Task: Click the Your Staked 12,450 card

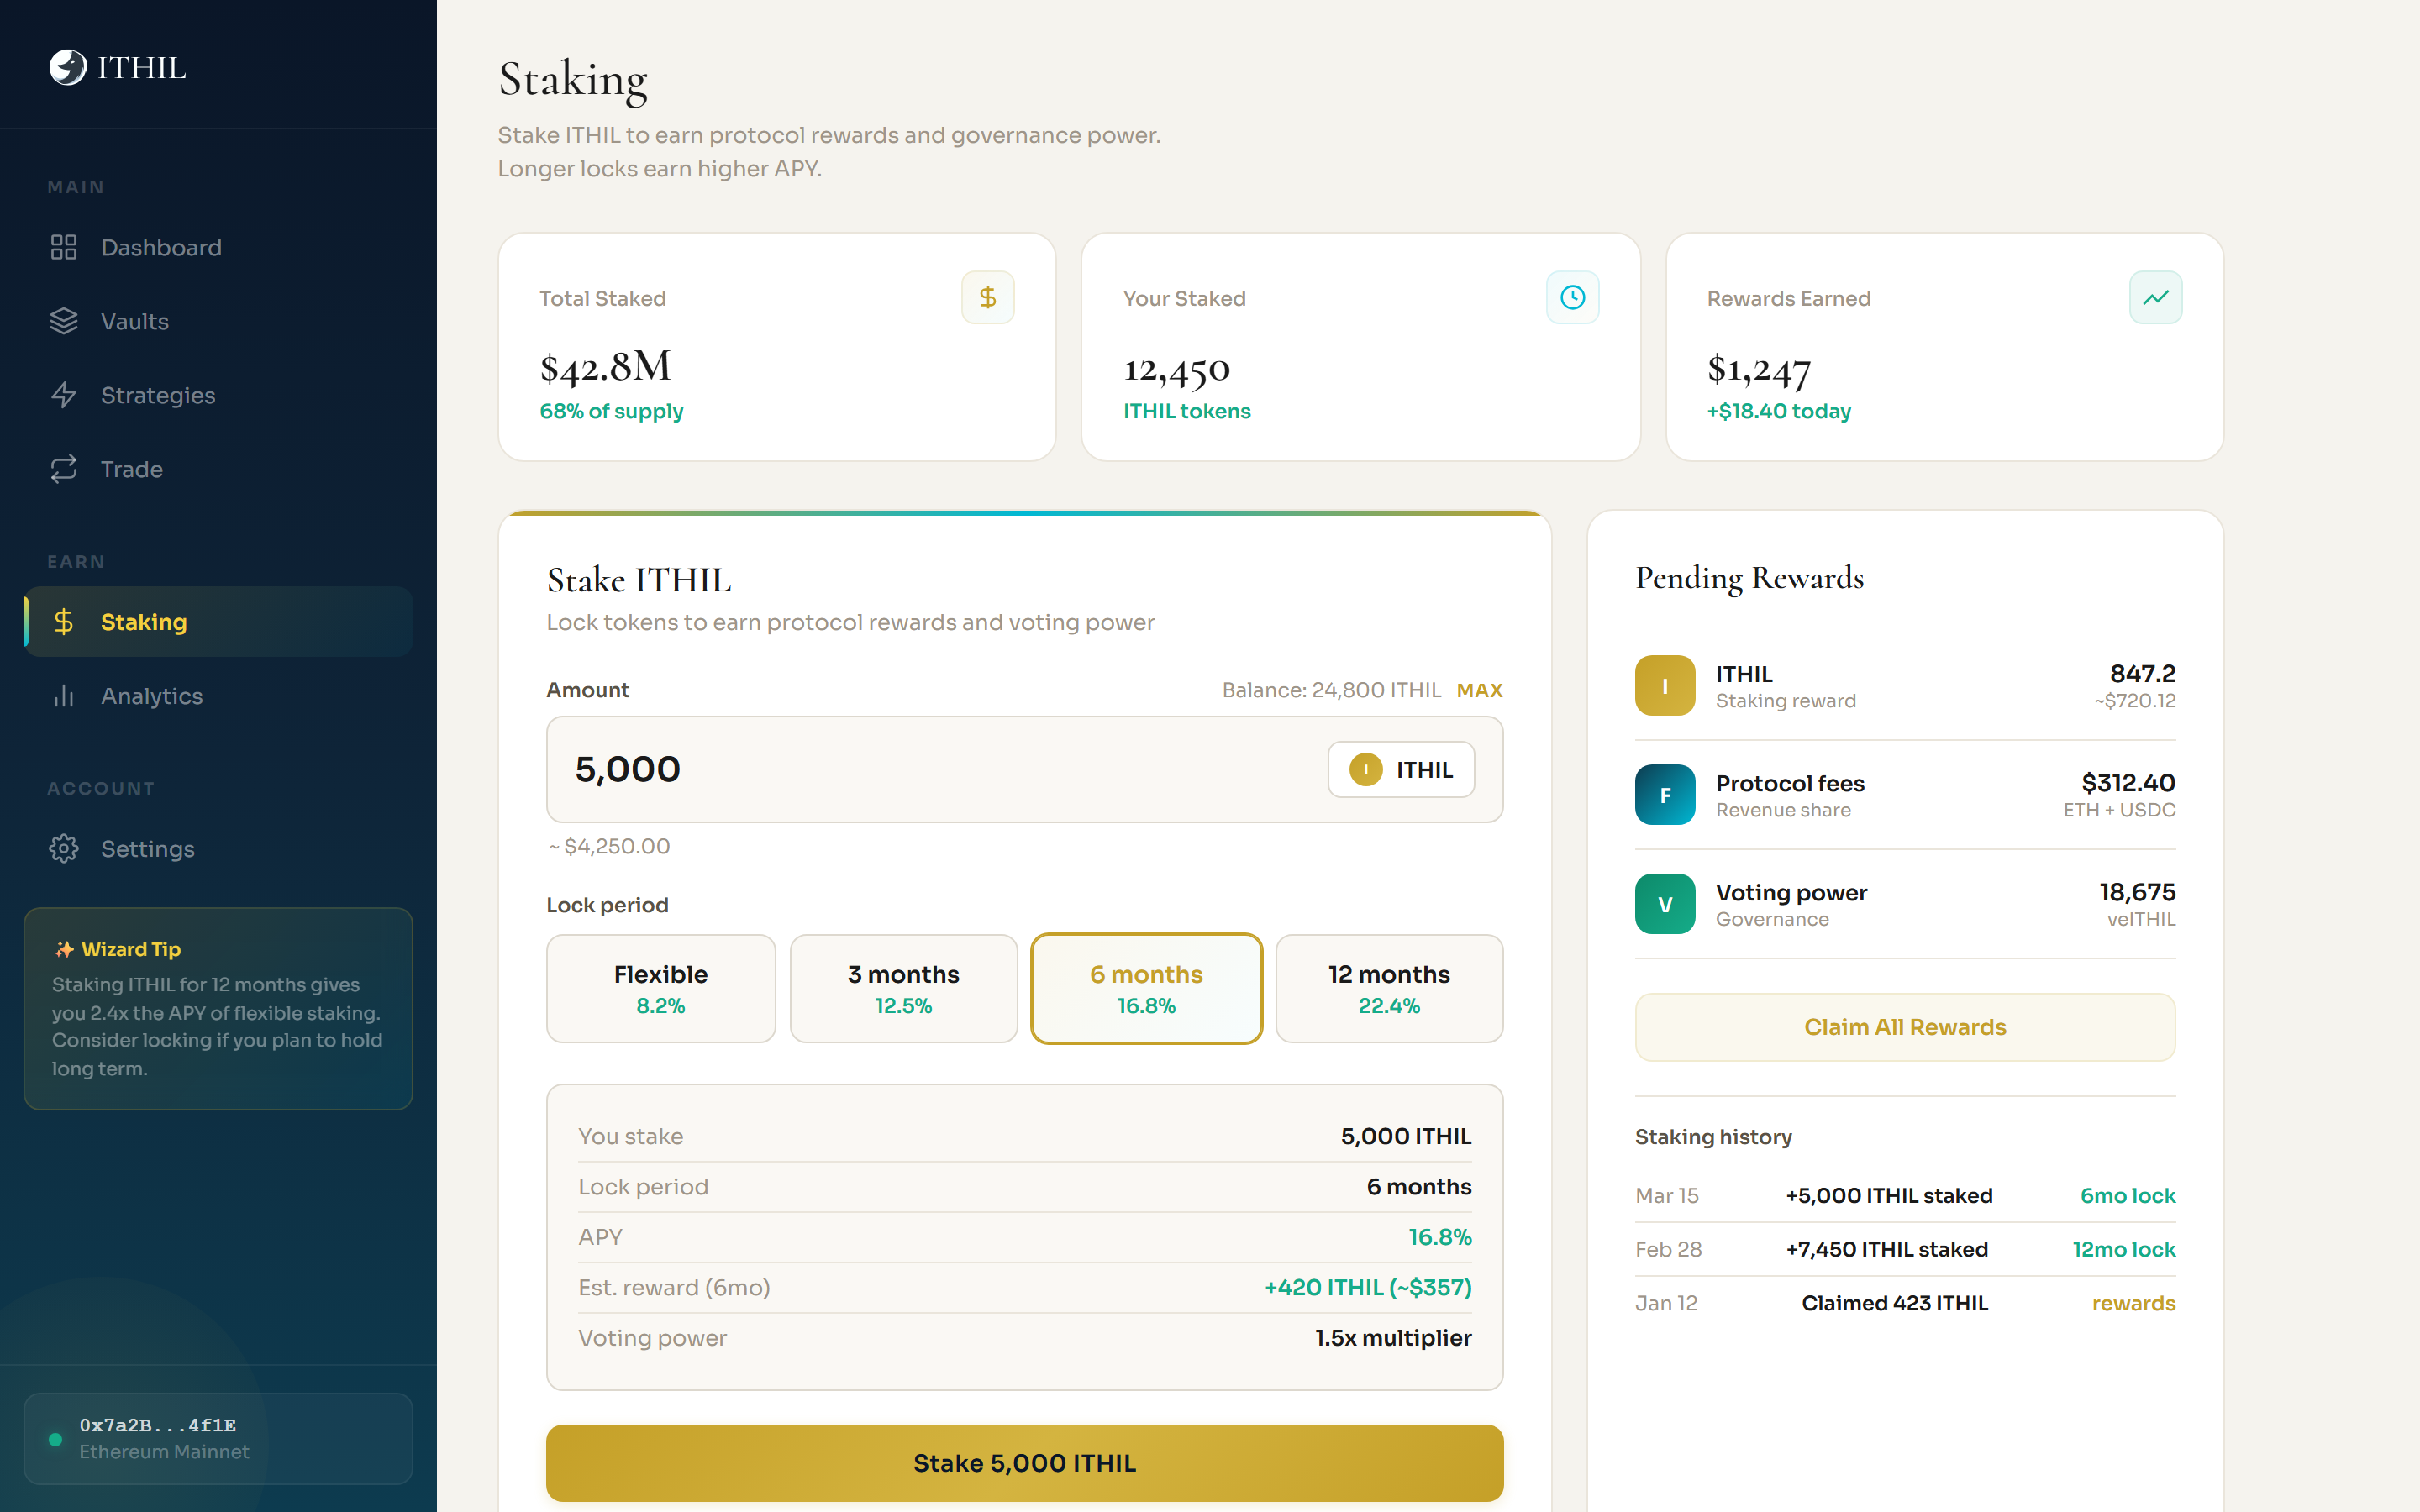Action: click(1361, 347)
